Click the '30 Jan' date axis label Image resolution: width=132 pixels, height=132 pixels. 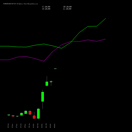29,126
